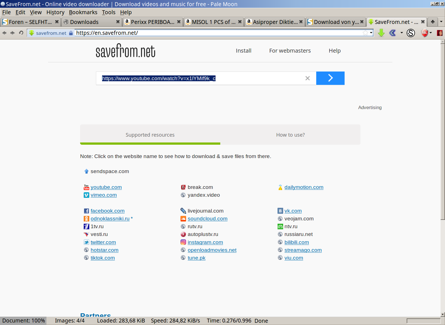
Task: Click the YouTube icon beside youtube.com
Action: click(x=86, y=187)
